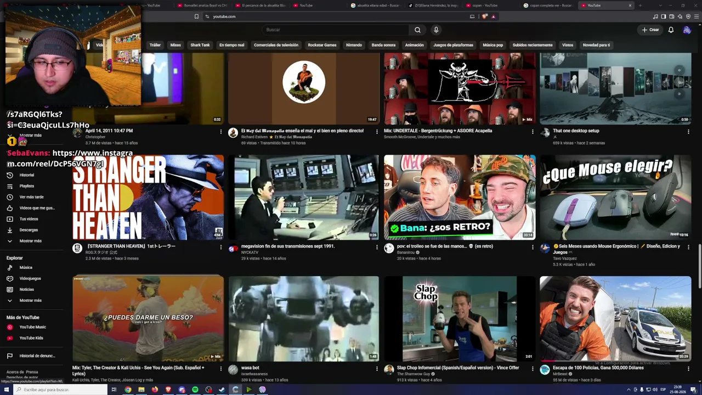Open the '¿Que Mouse elegir?' video thumbnail
This screenshot has width=702, height=395.
(615, 198)
